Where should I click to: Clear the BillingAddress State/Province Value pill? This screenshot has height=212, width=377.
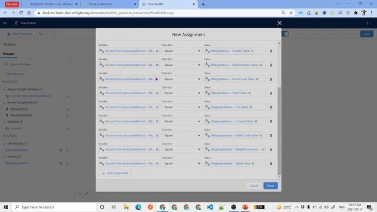[260, 65]
